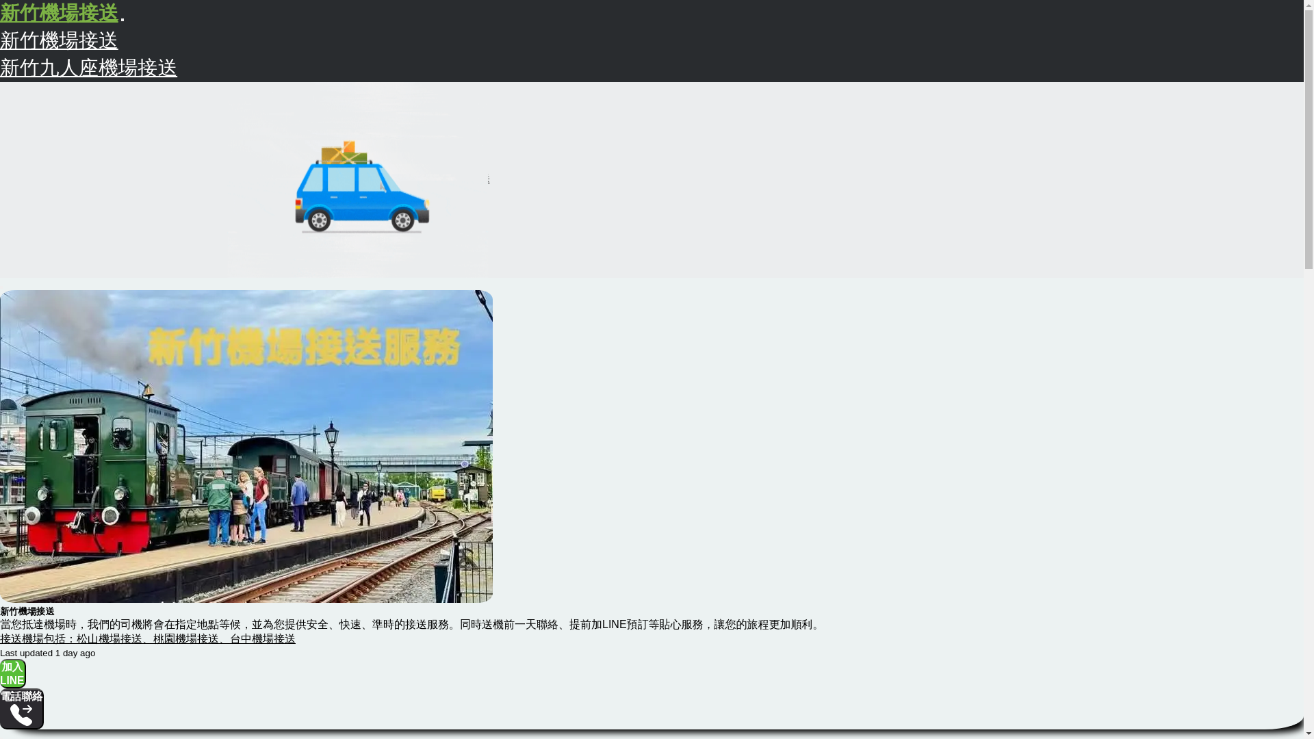Click the luggage boxes on car roof
This screenshot has width=1314, height=739.
click(x=346, y=153)
